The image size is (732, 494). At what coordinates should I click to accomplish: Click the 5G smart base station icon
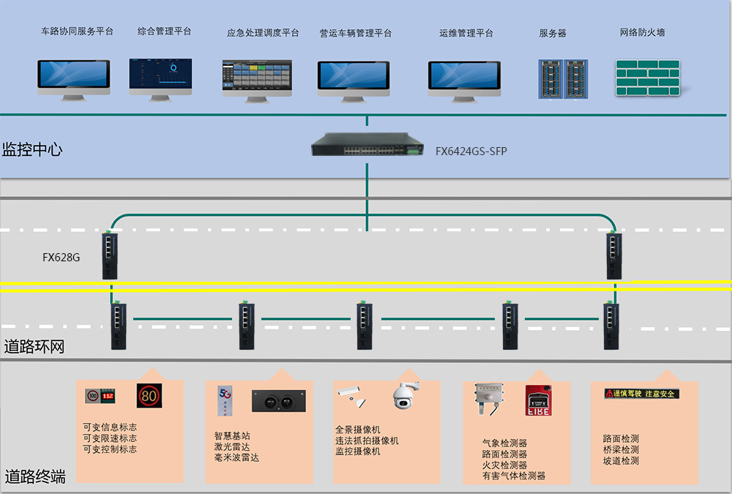pos(225,399)
